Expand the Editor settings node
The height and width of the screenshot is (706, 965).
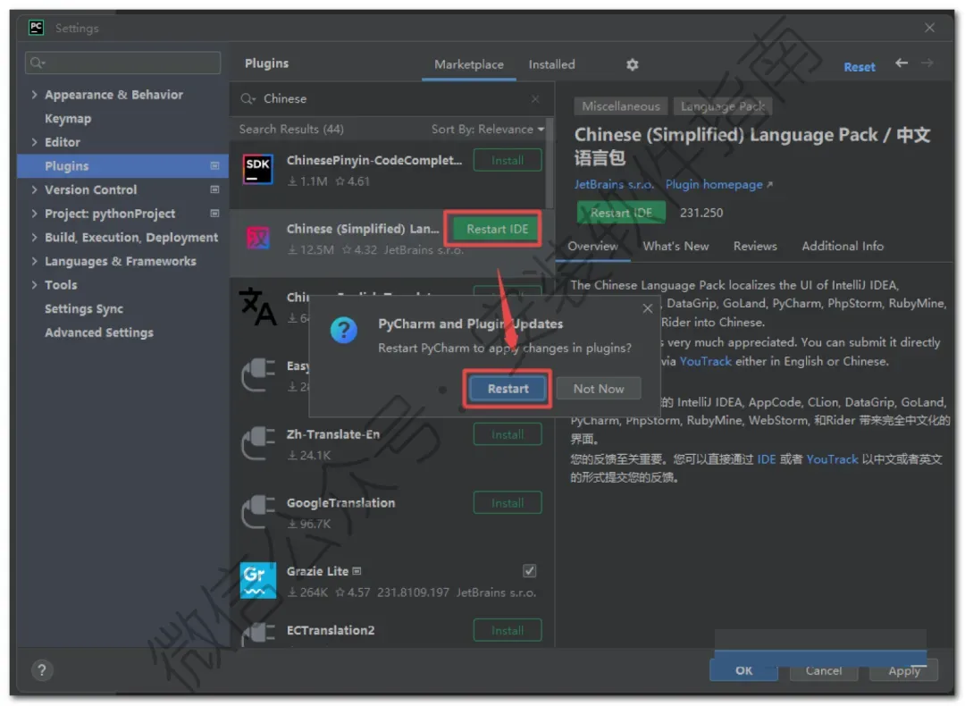tap(35, 141)
